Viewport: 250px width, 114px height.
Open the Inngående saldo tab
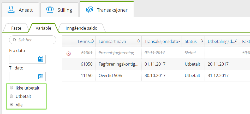(x=81, y=28)
